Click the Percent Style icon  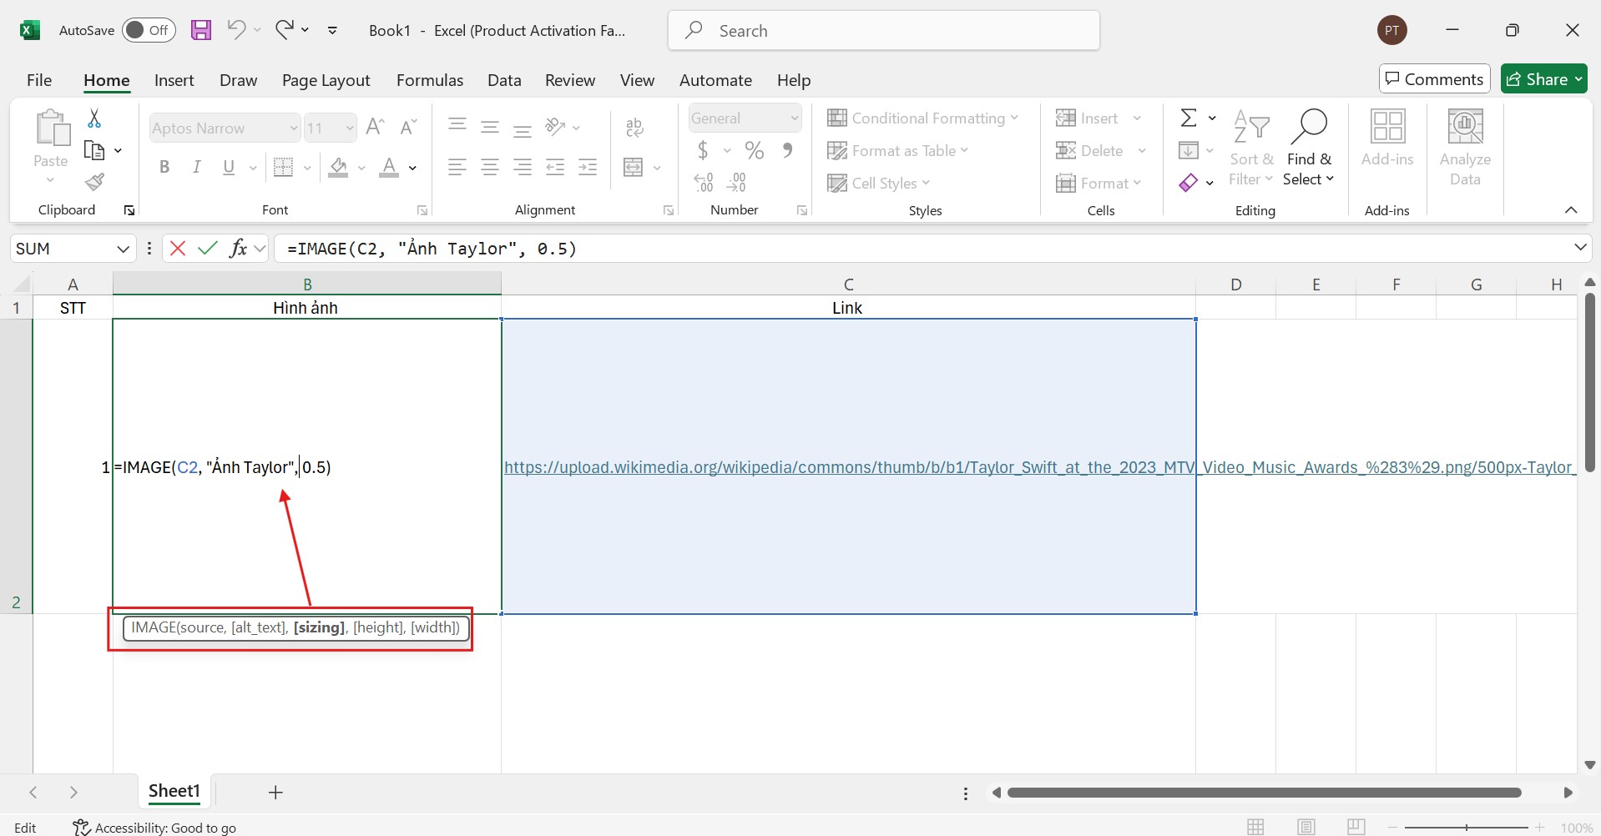click(755, 150)
